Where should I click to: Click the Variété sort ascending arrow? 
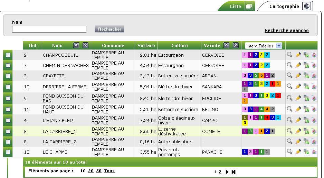(227, 45)
